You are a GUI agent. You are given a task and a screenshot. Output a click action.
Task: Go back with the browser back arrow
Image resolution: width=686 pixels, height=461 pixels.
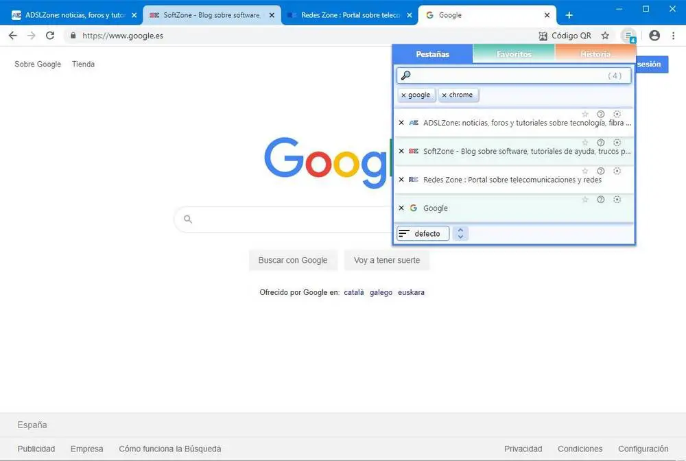tap(12, 36)
